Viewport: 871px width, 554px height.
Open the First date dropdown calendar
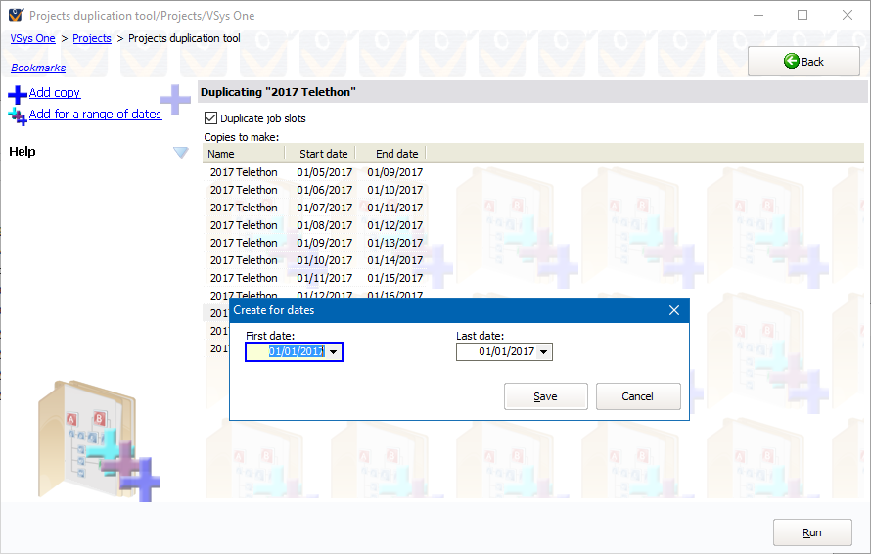click(334, 352)
